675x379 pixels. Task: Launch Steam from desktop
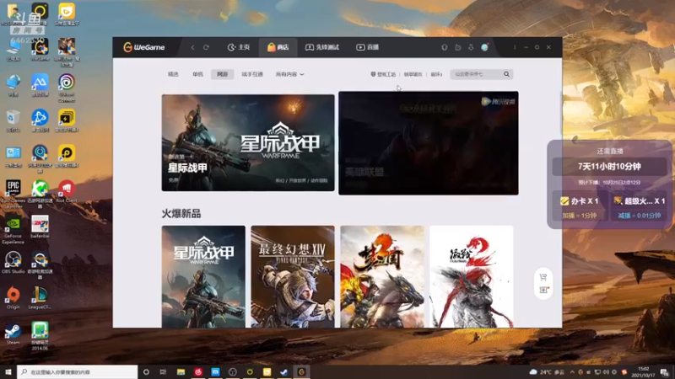(x=13, y=334)
